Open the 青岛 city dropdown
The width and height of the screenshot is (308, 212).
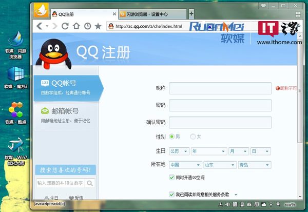[x=255, y=165]
